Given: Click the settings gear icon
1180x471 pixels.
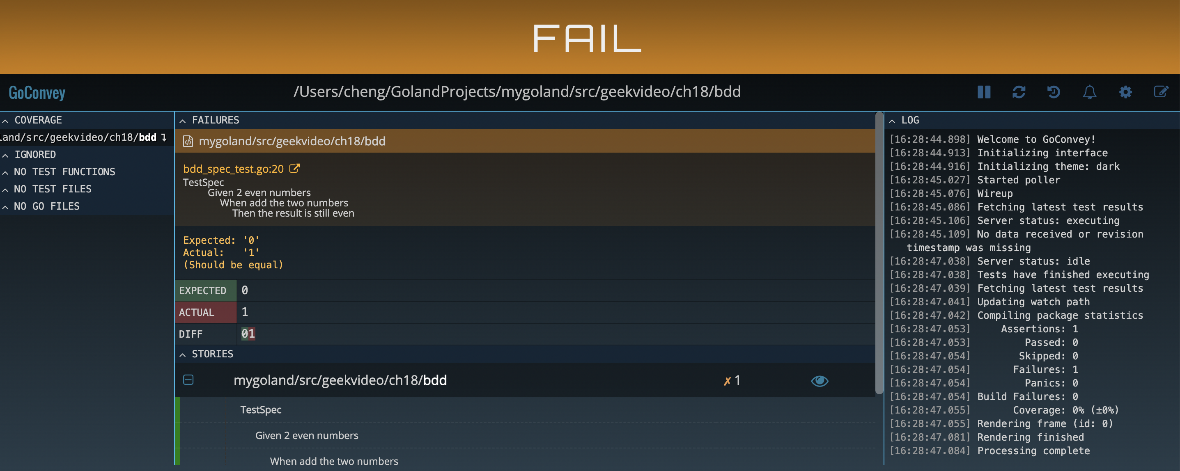Looking at the screenshot, I should coord(1125,92).
